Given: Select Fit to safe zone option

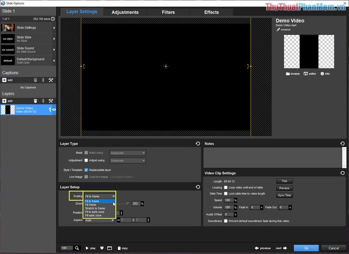Looking at the screenshot, I should tap(100, 212).
